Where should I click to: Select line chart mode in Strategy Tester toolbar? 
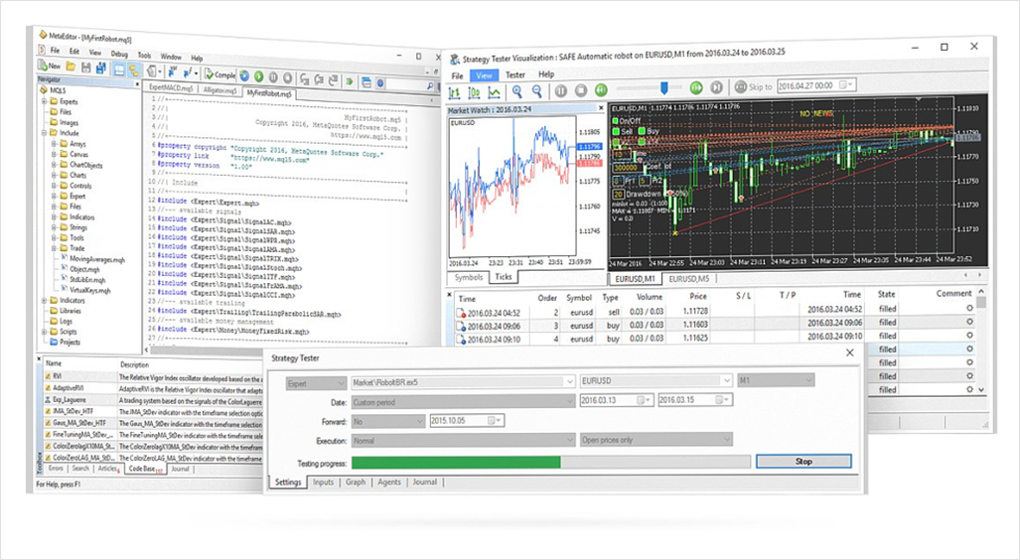495,92
